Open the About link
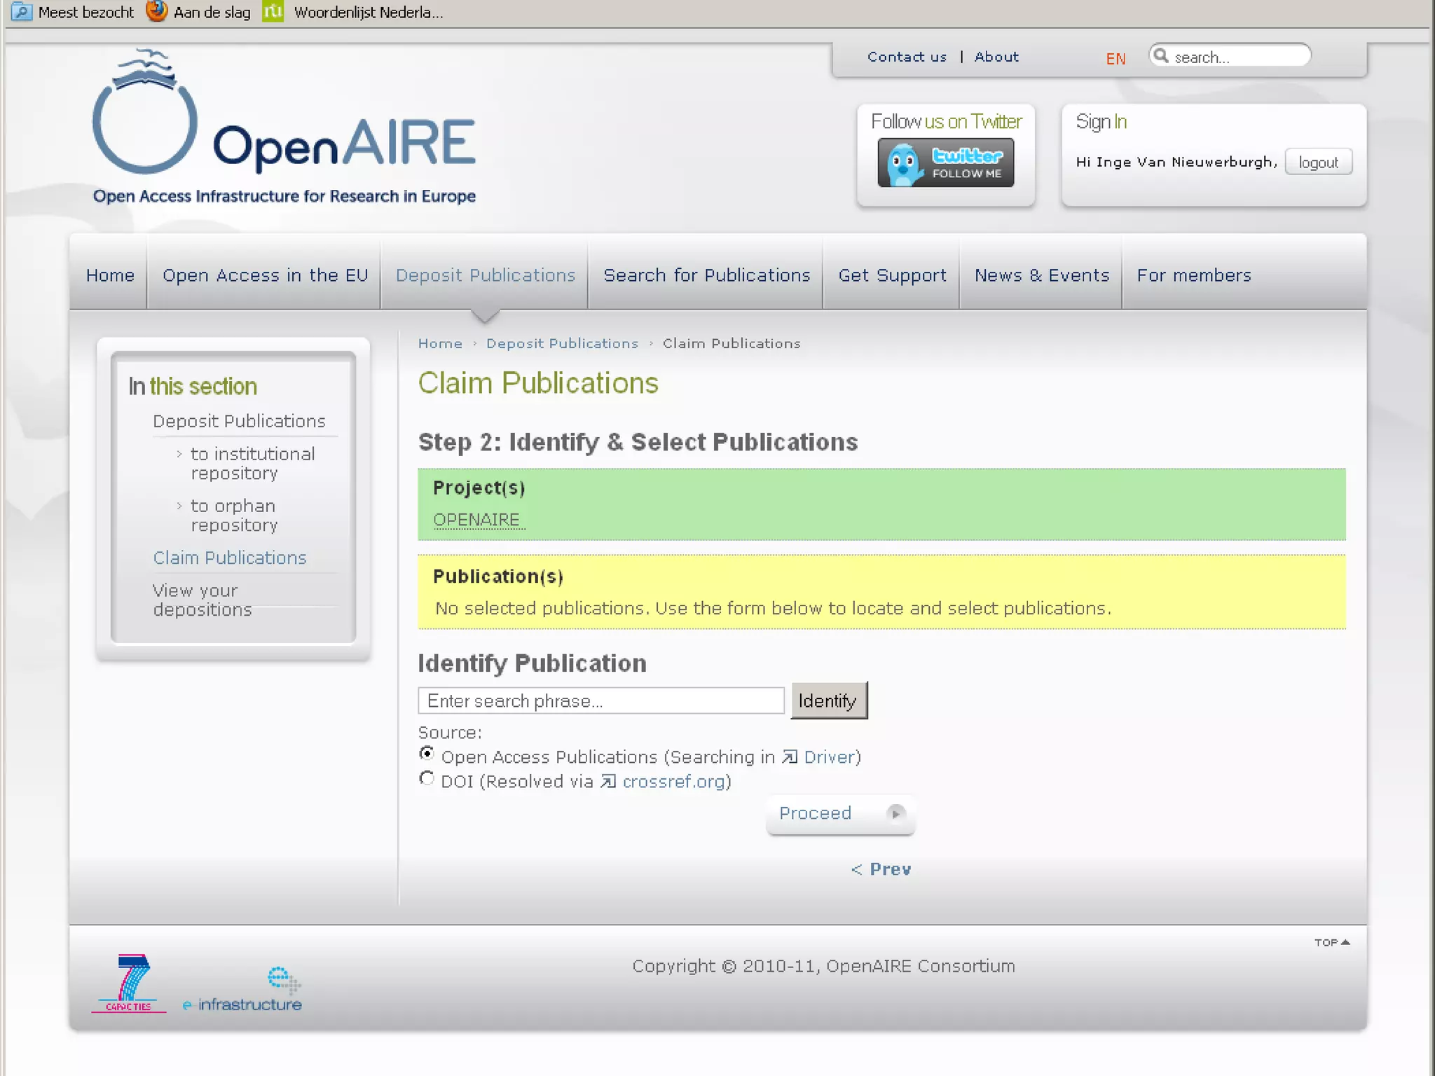 [996, 57]
